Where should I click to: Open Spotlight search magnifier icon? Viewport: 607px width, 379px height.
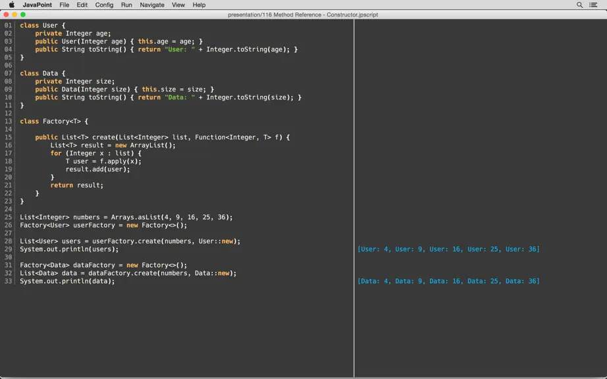(x=579, y=5)
